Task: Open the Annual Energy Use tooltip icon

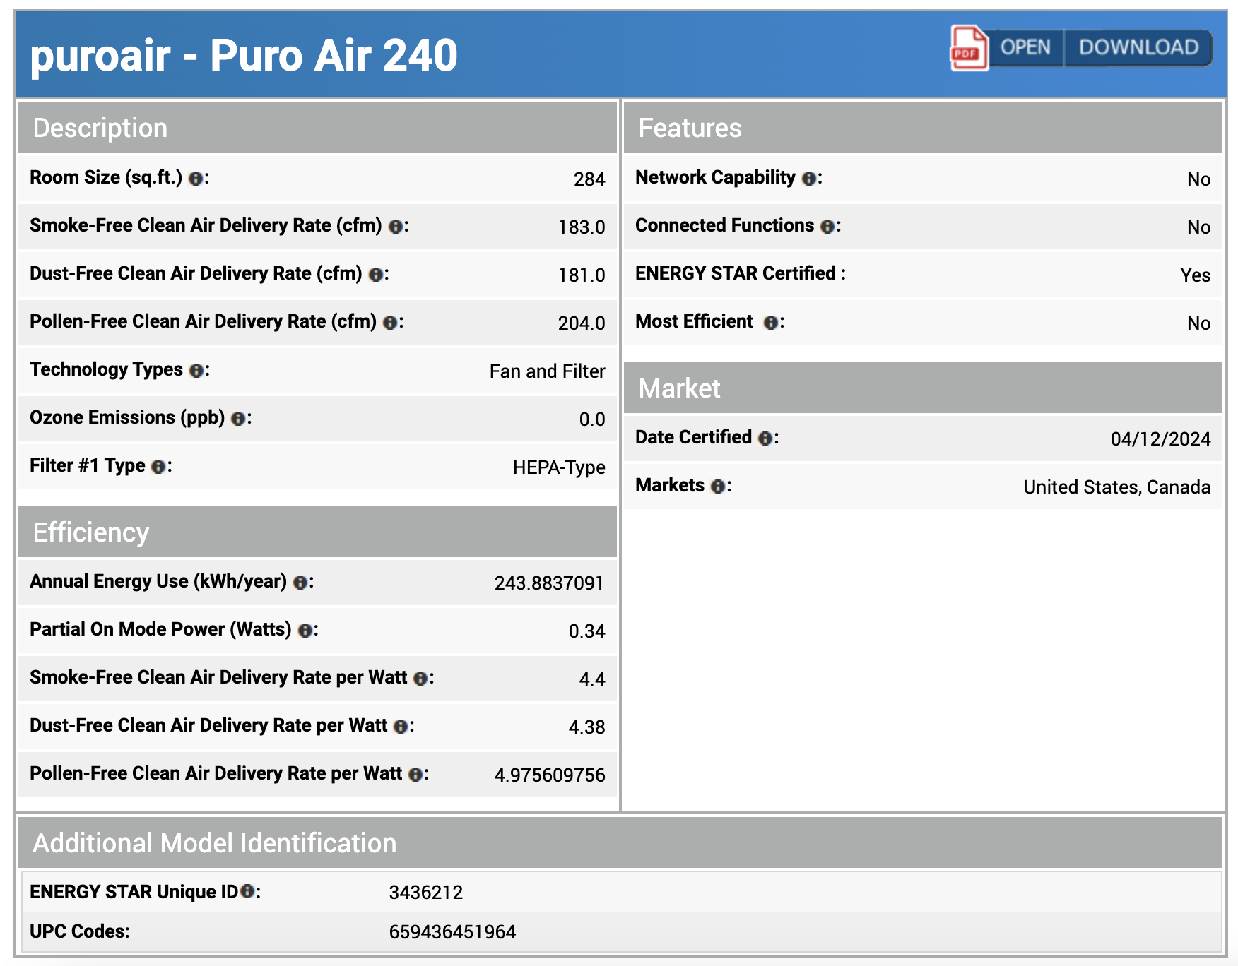Action: tap(302, 583)
